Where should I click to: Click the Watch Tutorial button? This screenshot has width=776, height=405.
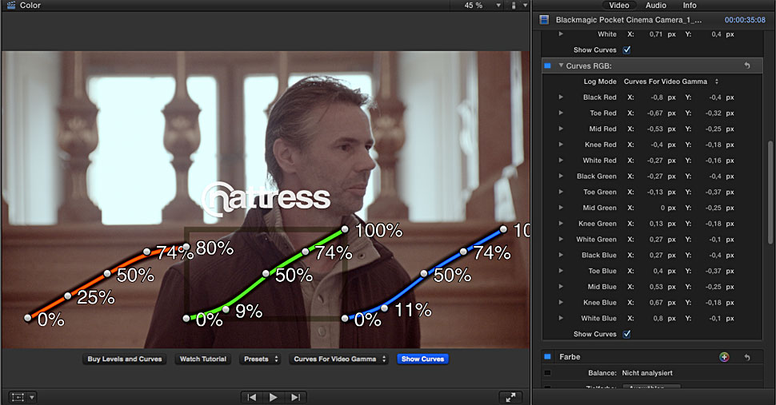[202, 359]
